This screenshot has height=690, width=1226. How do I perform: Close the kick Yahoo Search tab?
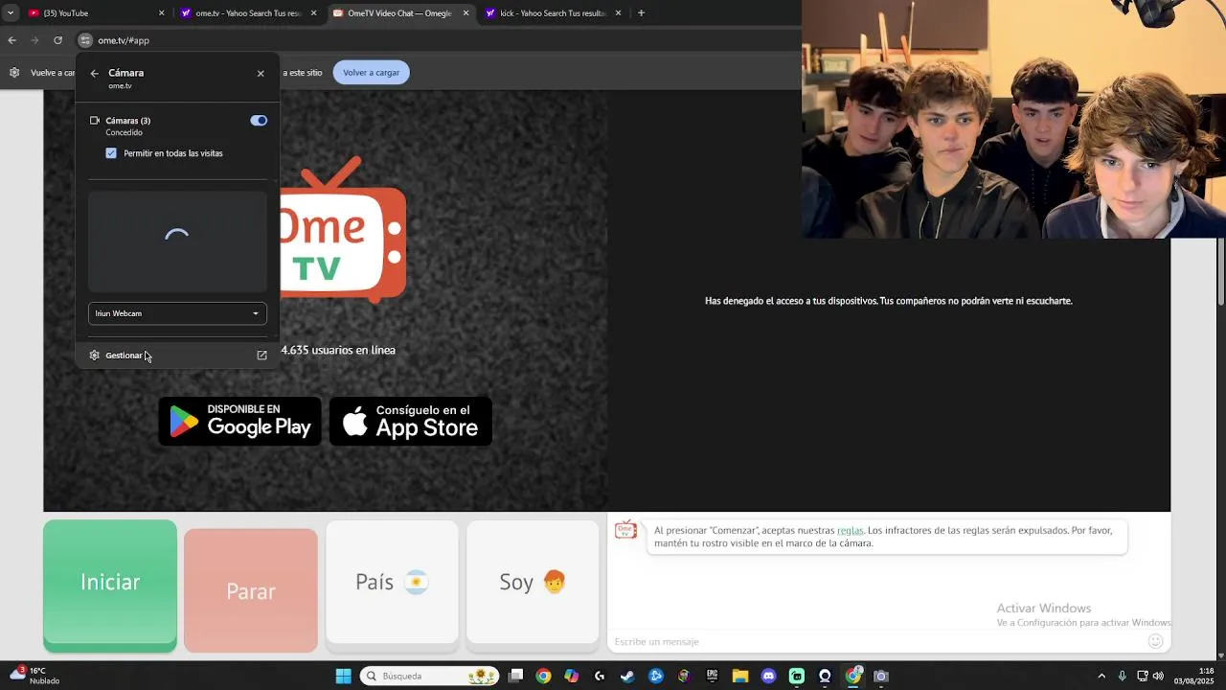[x=618, y=13]
